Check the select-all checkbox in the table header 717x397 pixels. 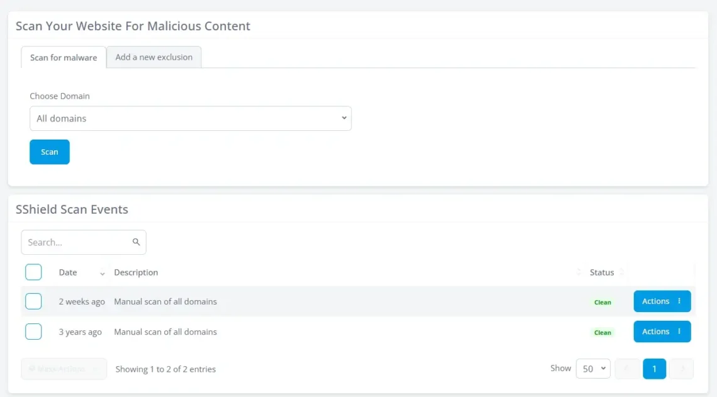tap(33, 272)
